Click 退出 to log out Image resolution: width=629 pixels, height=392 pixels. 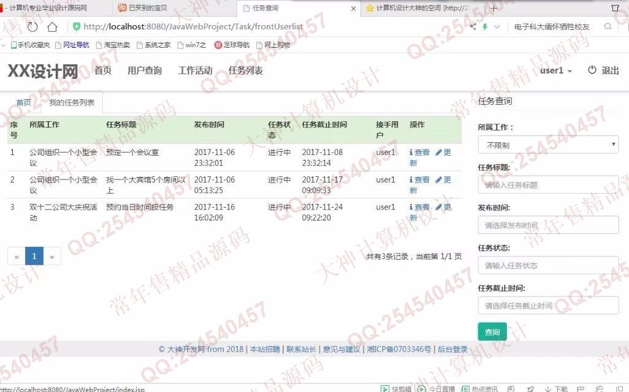coord(603,70)
